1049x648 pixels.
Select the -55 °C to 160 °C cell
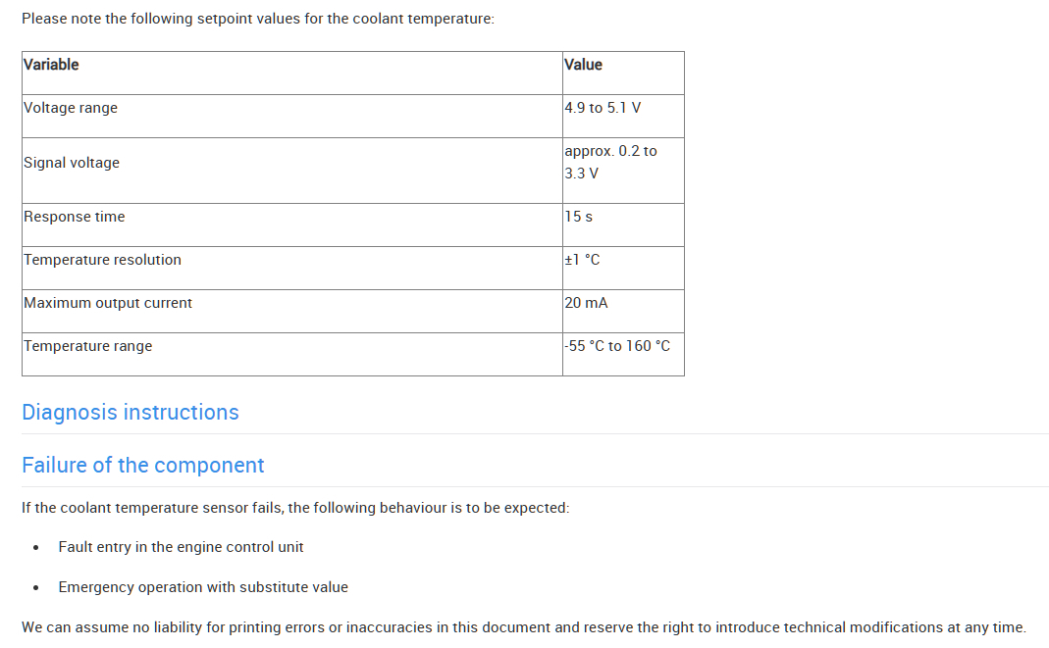point(617,346)
